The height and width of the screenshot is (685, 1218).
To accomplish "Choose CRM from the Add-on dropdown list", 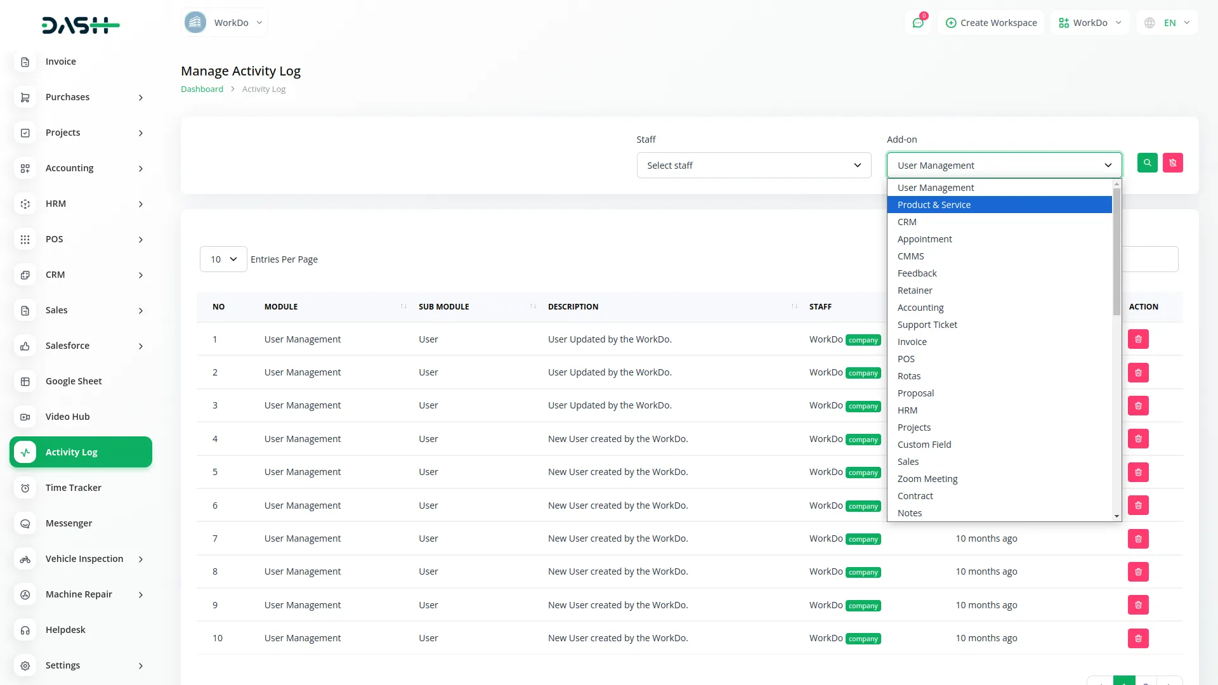I will coord(907,221).
